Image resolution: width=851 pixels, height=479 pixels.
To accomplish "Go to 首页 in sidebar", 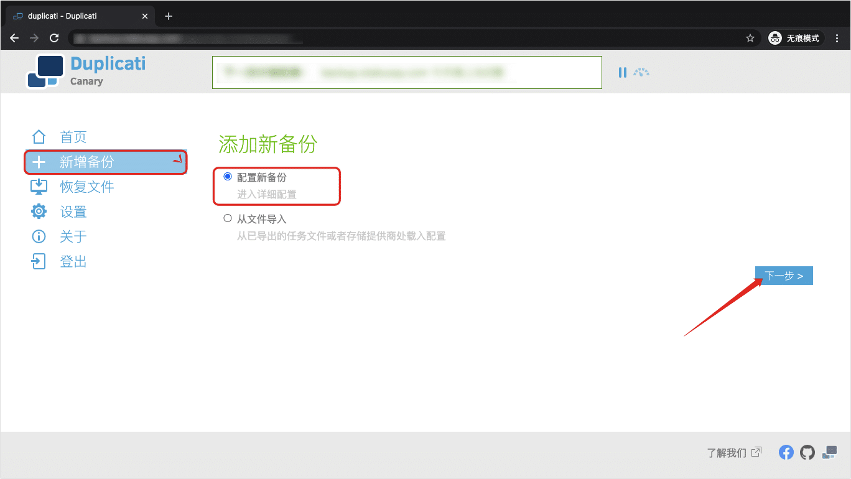I will [x=73, y=137].
